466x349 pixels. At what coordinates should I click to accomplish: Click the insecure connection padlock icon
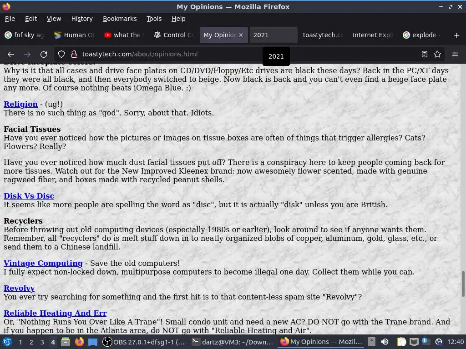pyautogui.click(x=74, y=55)
